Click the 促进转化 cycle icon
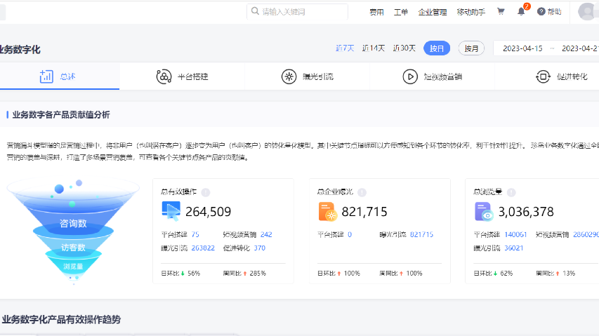599x336 pixels. click(x=543, y=76)
